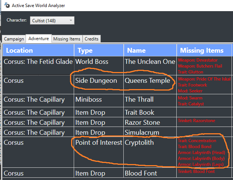Click the Missing Items column header
Screen dimensions: 233x180
[204, 50]
